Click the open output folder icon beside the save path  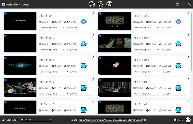tap(145, 120)
